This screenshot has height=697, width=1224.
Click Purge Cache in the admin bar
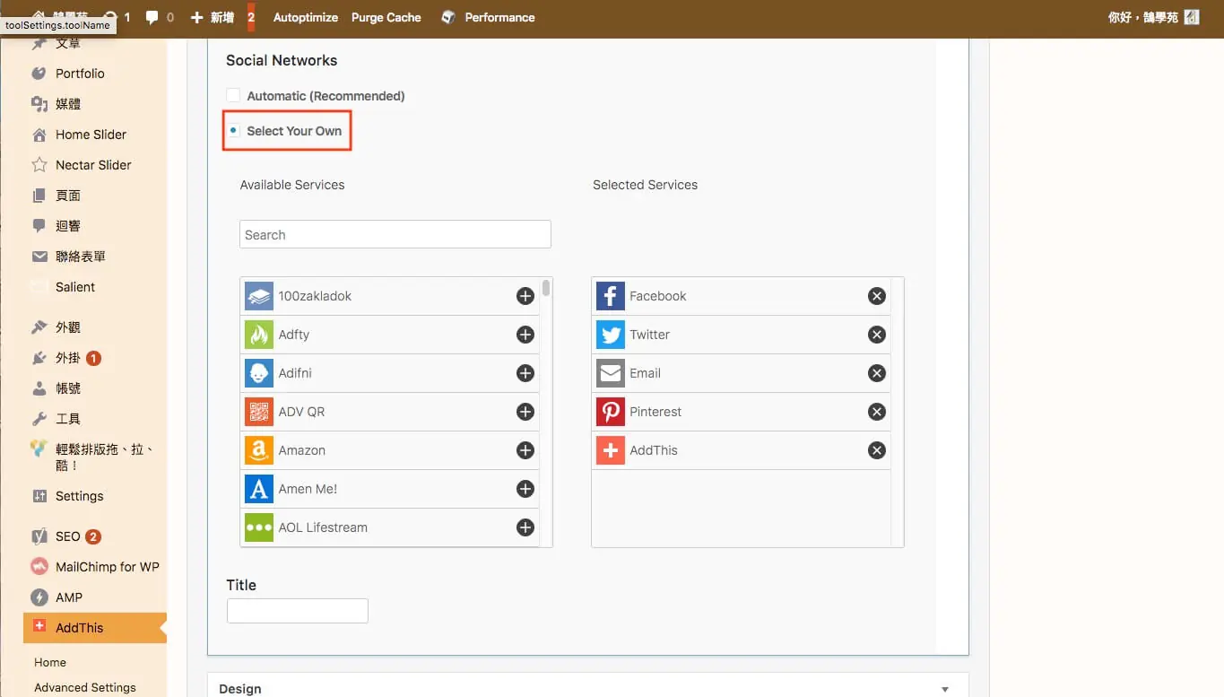[386, 17]
